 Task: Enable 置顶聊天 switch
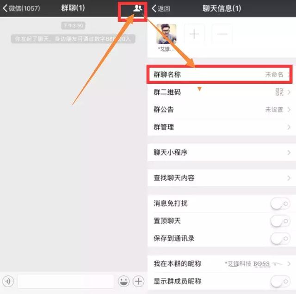[x=280, y=221]
